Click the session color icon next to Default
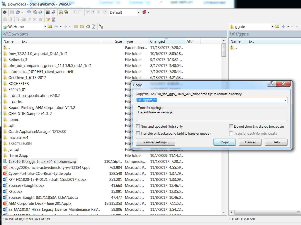The width and height of the screenshot is (301, 225). click(x=144, y=12)
